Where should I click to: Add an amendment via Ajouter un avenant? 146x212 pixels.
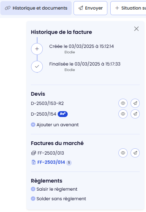point(55,125)
